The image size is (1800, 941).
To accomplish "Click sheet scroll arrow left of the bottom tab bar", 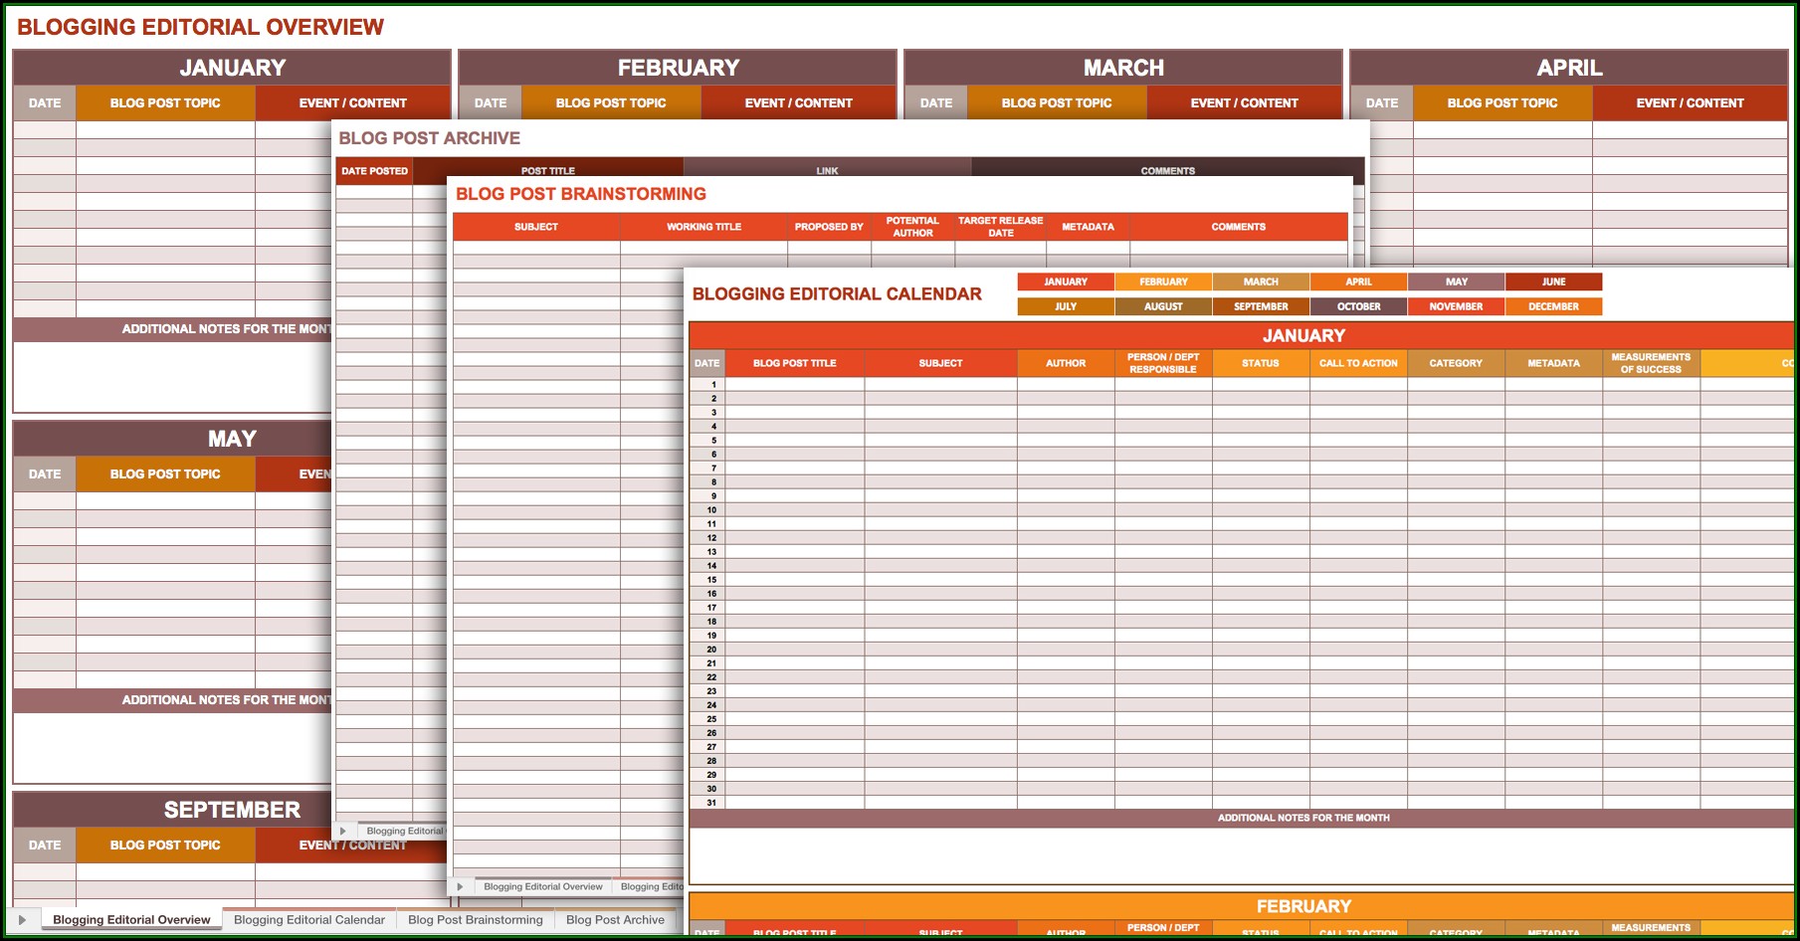I will [x=22, y=920].
